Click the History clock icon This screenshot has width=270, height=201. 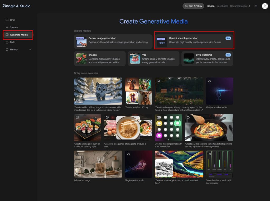coord(7,49)
